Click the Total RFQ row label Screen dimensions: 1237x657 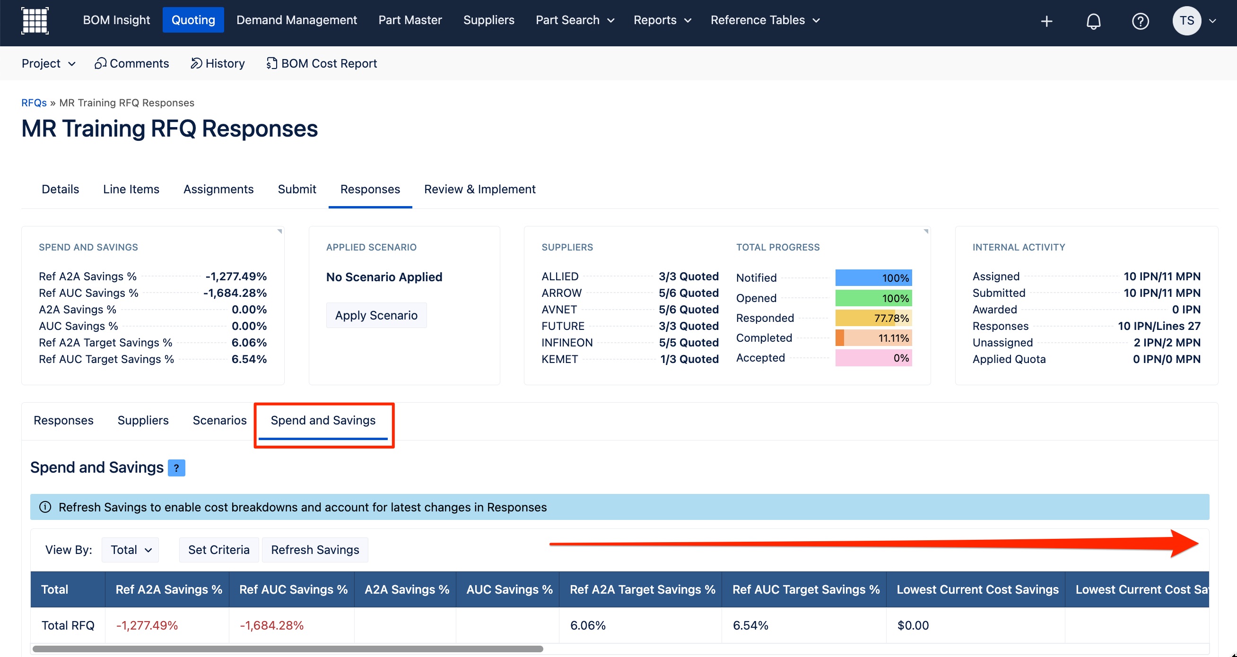point(68,625)
